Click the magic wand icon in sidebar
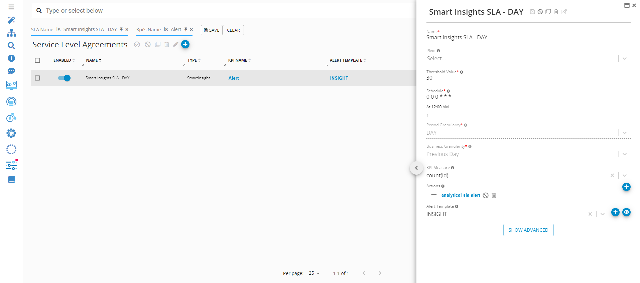 pyautogui.click(x=11, y=20)
